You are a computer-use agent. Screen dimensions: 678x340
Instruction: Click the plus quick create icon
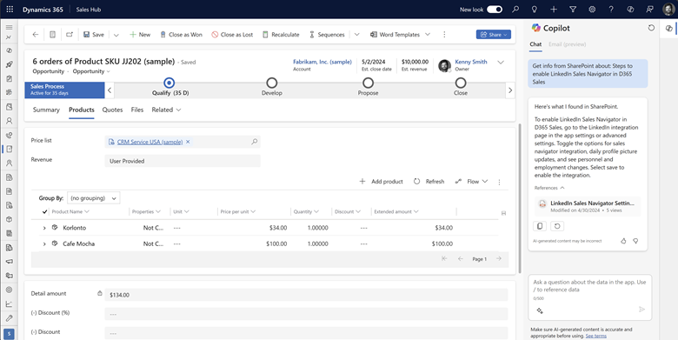coord(554,9)
